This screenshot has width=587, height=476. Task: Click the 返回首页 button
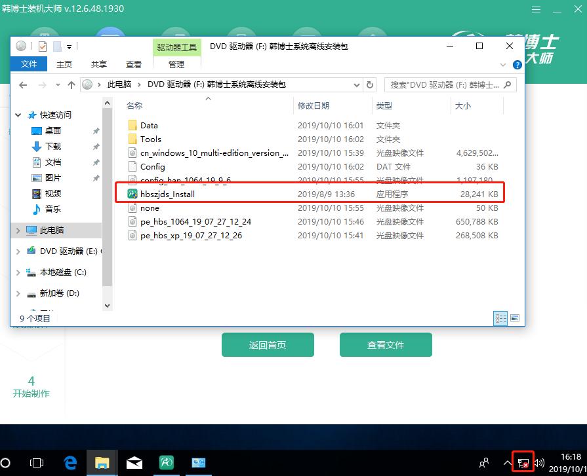[x=268, y=345]
